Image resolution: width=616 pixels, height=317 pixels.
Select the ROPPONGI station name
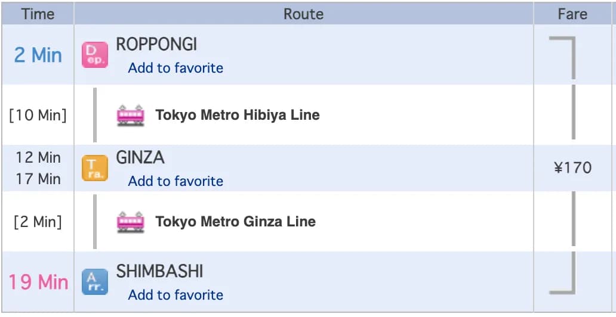[156, 45]
